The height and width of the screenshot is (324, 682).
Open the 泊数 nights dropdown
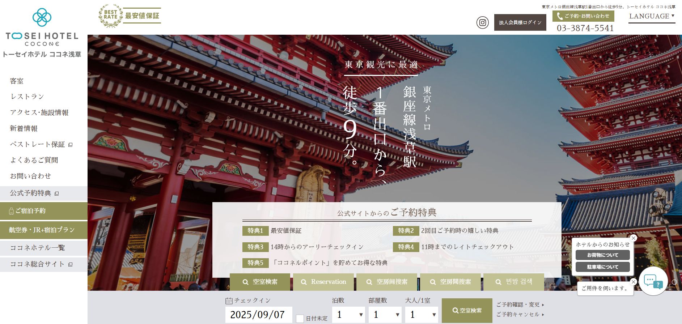349,315
